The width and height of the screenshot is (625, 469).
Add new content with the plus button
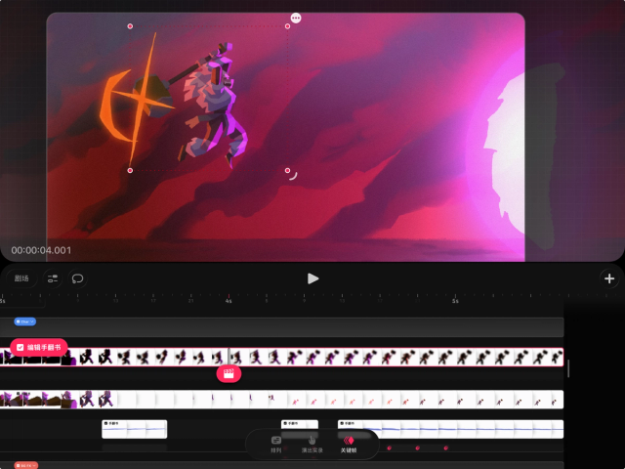pos(609,278)
